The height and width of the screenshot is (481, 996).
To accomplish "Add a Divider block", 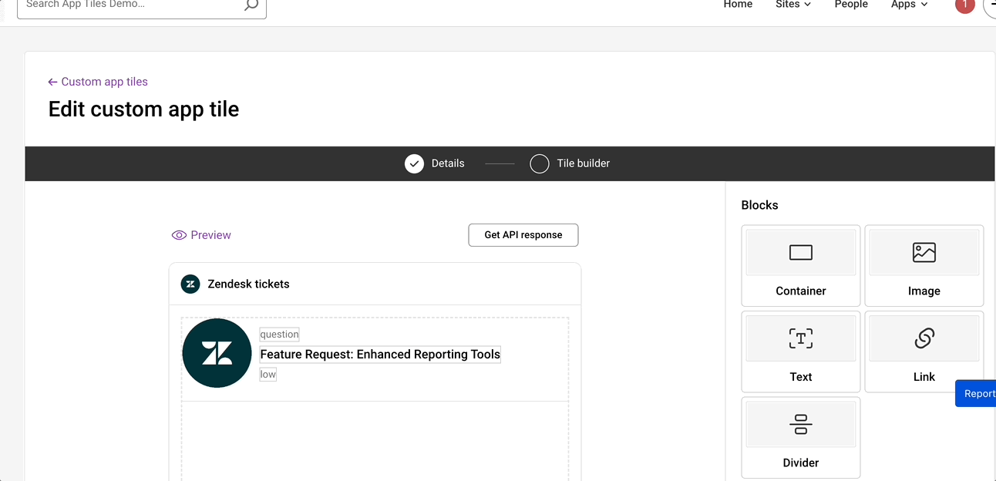I will [800, 437].
